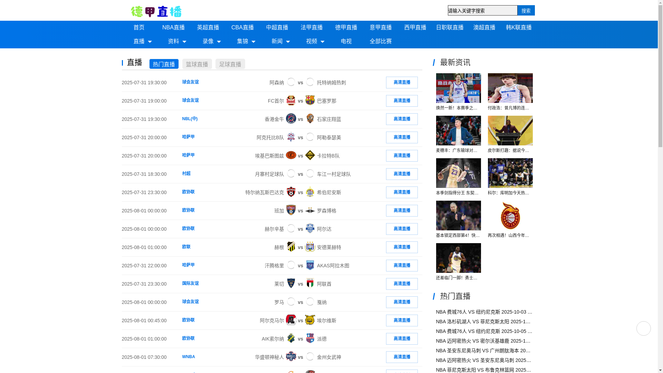The image size is (663, 373).
Task: Go to 首页 home link
Action: (x=139, y=28)
